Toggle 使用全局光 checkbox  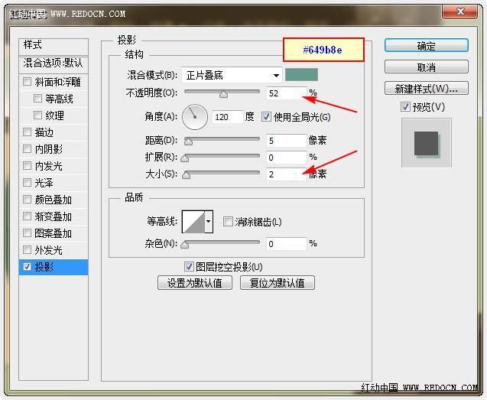pyautogui.click(x=266, y=117)
